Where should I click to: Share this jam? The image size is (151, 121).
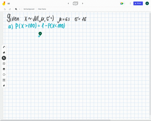point(138,3)
